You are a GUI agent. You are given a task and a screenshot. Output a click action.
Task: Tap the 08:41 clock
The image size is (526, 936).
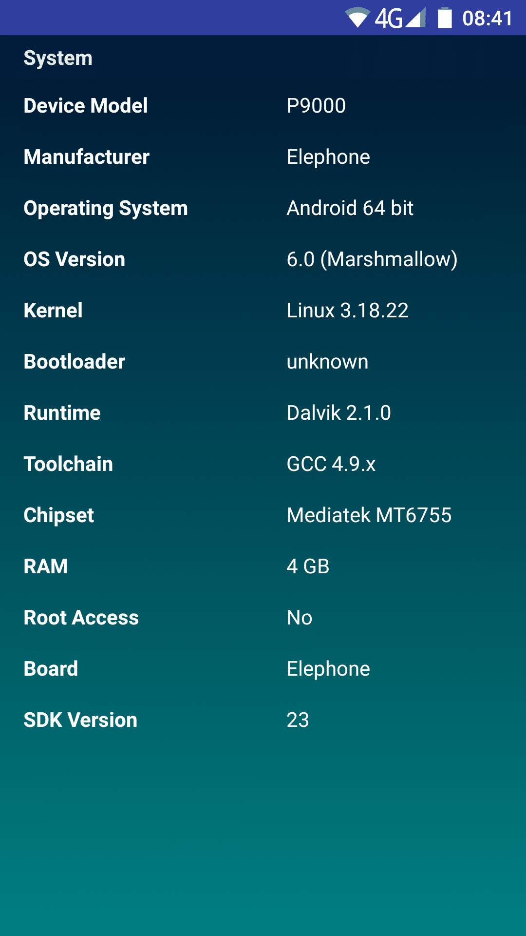(x=487, y=19)
